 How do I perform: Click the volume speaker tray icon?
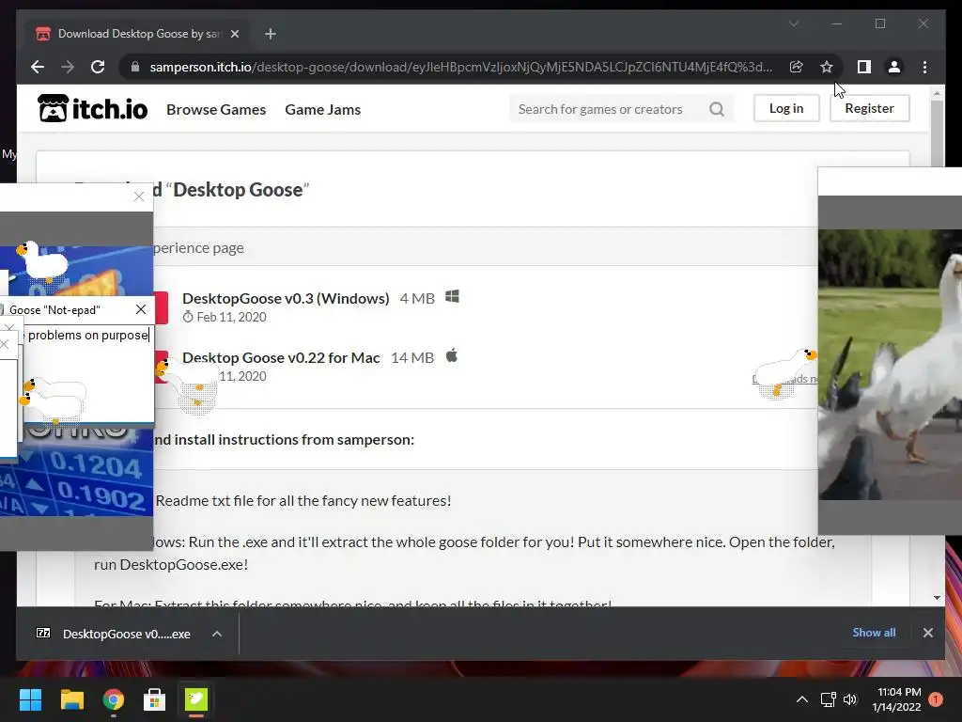(849, 699)
